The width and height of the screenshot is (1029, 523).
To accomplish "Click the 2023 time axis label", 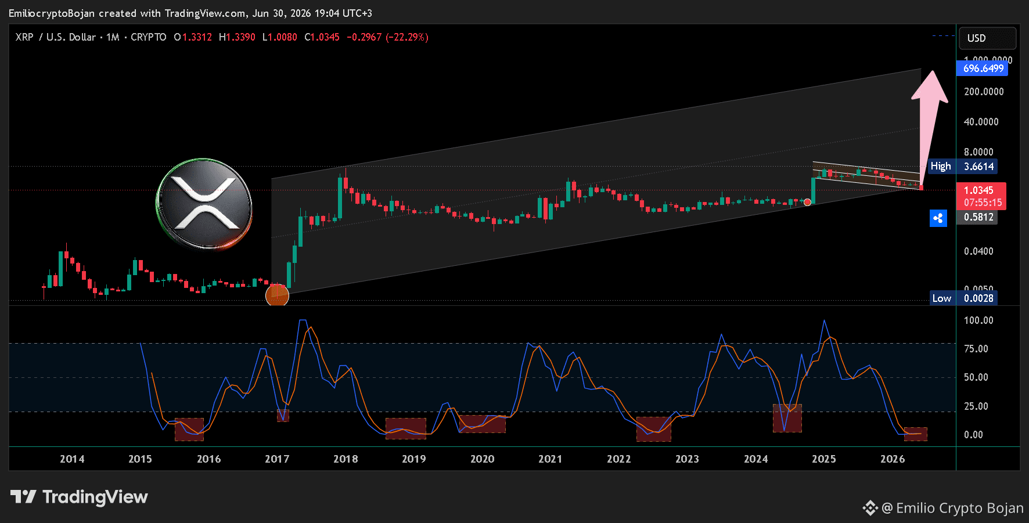I will [x=687, y=459].
